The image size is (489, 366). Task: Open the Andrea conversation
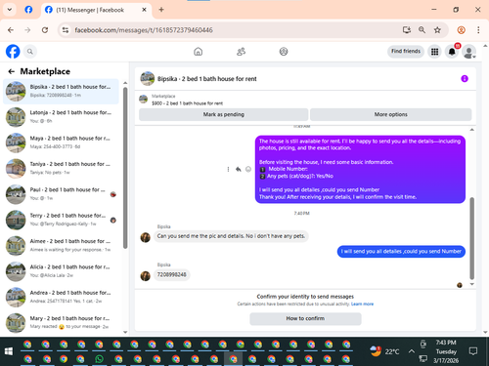point(61,297)
